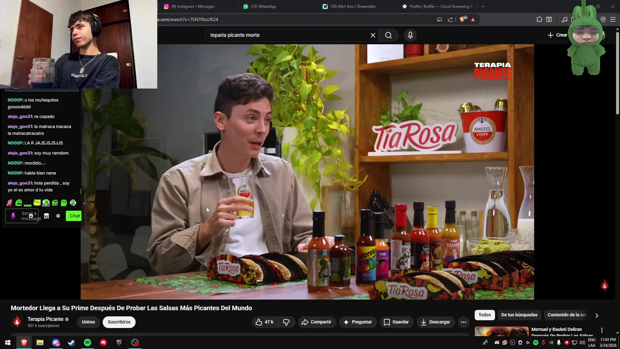620x349 pixels.
Task: Click the share page icon in address bar
Action: click(450, 19)
